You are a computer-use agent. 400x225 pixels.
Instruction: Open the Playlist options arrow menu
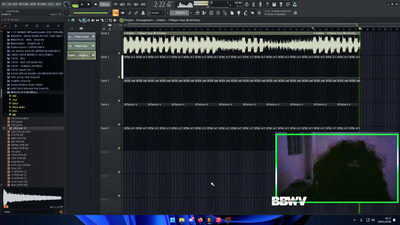point(69,20)
